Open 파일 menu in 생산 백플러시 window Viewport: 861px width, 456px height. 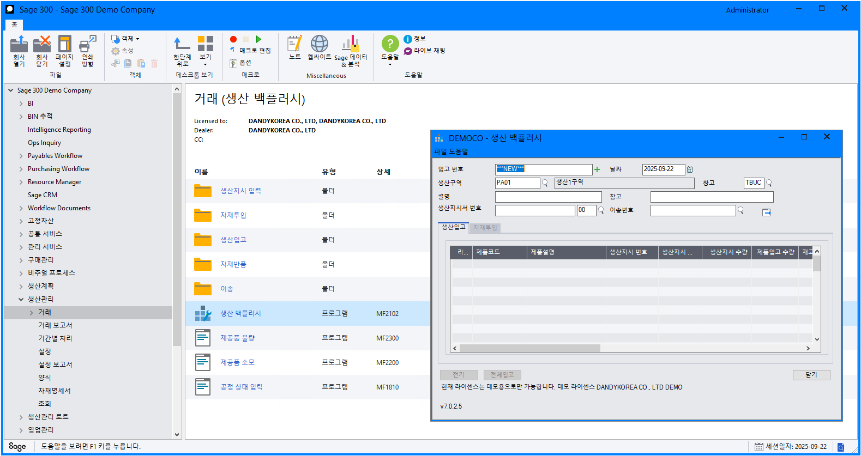coord(440,151)
